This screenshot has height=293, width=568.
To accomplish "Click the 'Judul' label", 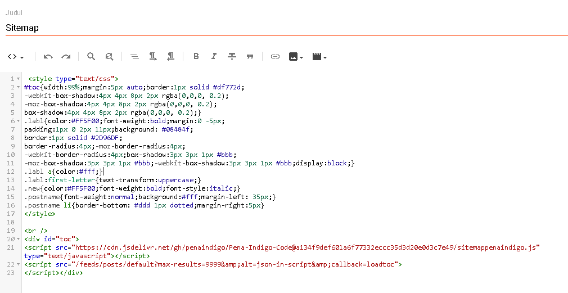I will tap(13, 13).
